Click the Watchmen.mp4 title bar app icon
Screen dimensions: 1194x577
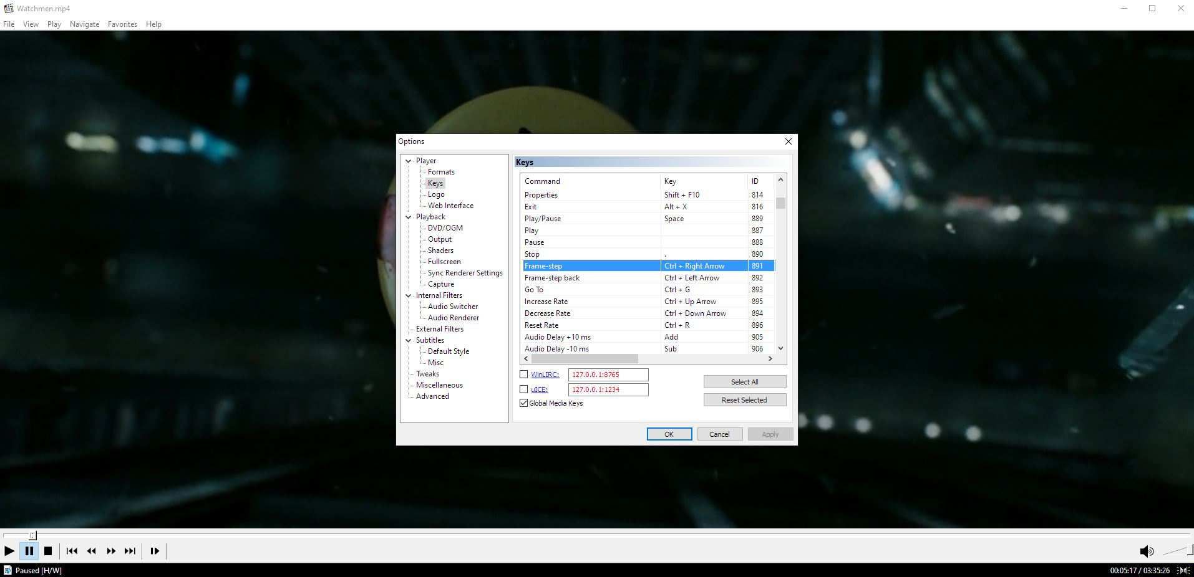9,9
